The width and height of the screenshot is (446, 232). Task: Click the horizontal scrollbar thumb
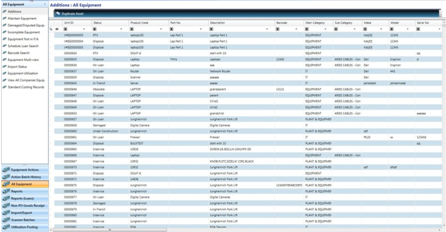click(x=109, y=230)
